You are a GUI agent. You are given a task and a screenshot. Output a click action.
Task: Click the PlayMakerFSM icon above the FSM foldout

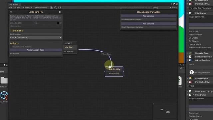pos(190,82)
